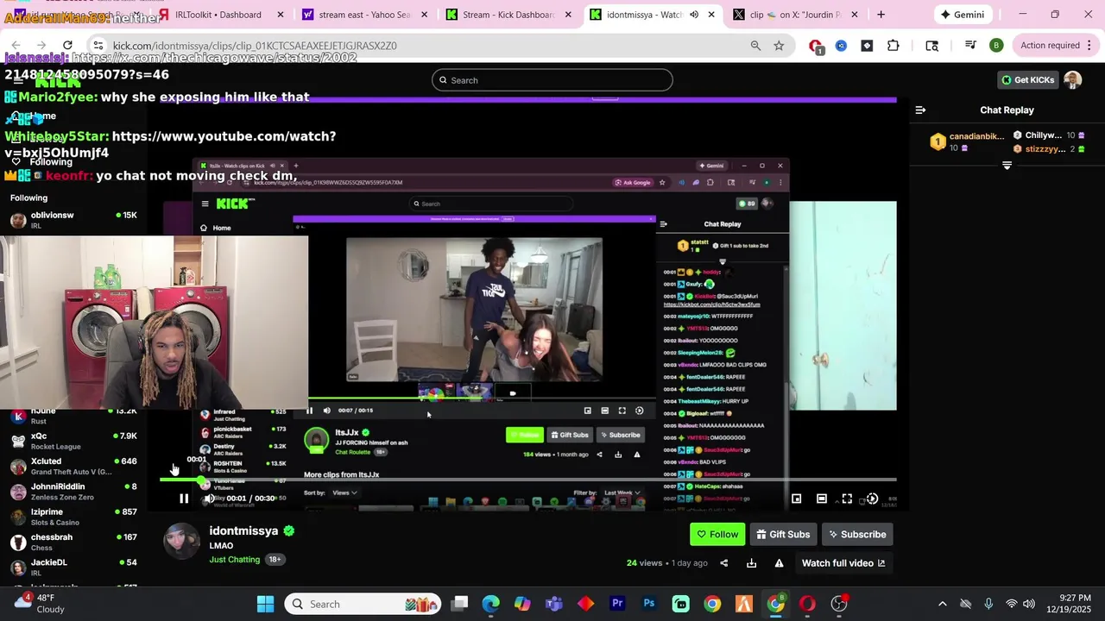
Task: Toggle theater mode icon
Action: click(x=821, y=499)
